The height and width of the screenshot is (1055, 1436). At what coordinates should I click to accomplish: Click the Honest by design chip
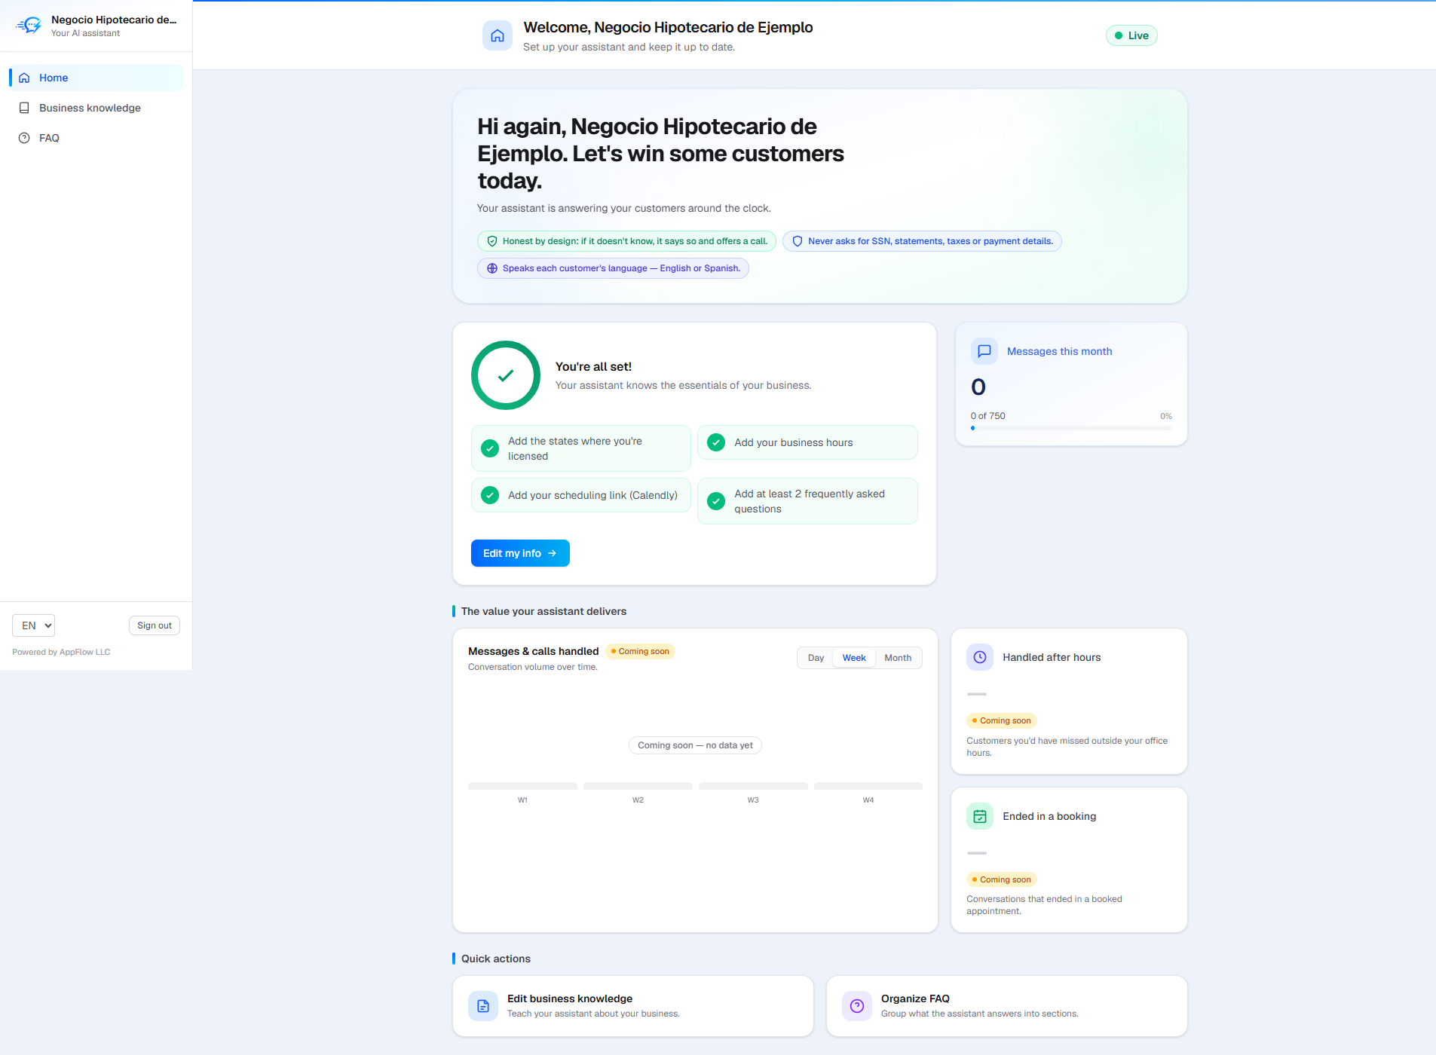[626, 241]
